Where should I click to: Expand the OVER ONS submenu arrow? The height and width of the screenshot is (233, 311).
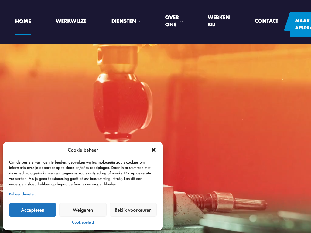tap(181, 22)
